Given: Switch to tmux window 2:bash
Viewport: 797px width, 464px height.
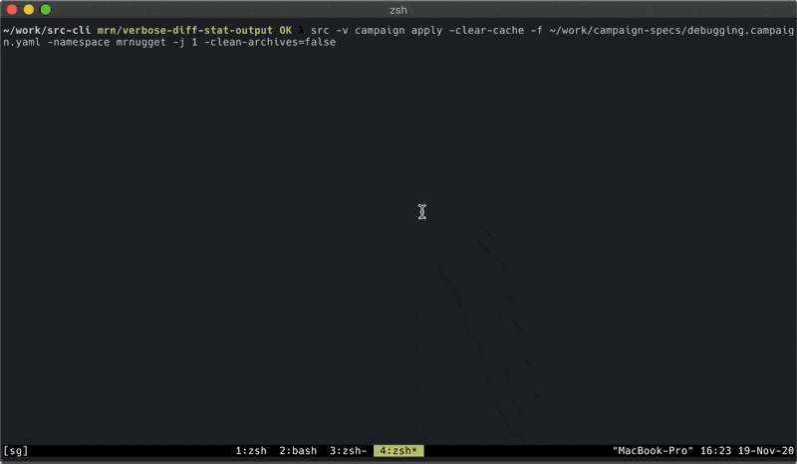Looking at the screenshot, I should pos(298,451).
